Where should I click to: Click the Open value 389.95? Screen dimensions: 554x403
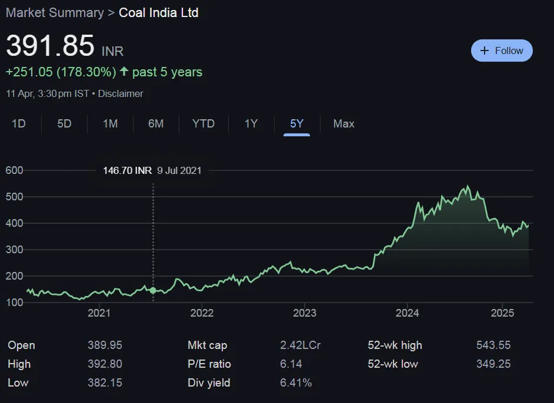(105, 345)
